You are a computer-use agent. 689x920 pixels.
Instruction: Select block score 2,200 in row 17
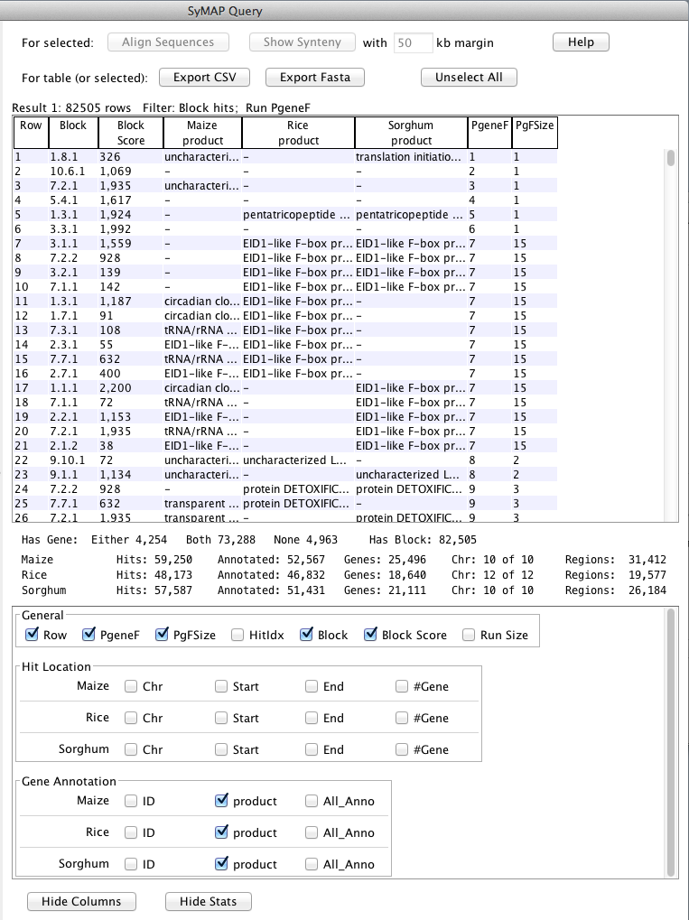coord(130,388)
